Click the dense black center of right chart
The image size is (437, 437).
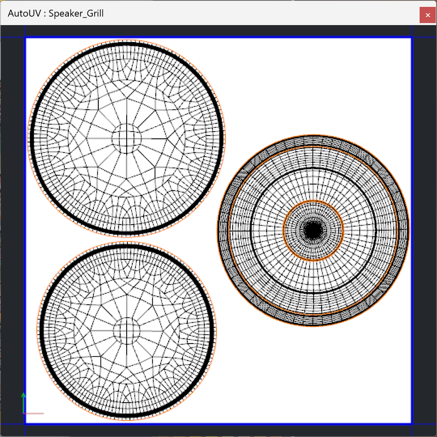[313, 231]
